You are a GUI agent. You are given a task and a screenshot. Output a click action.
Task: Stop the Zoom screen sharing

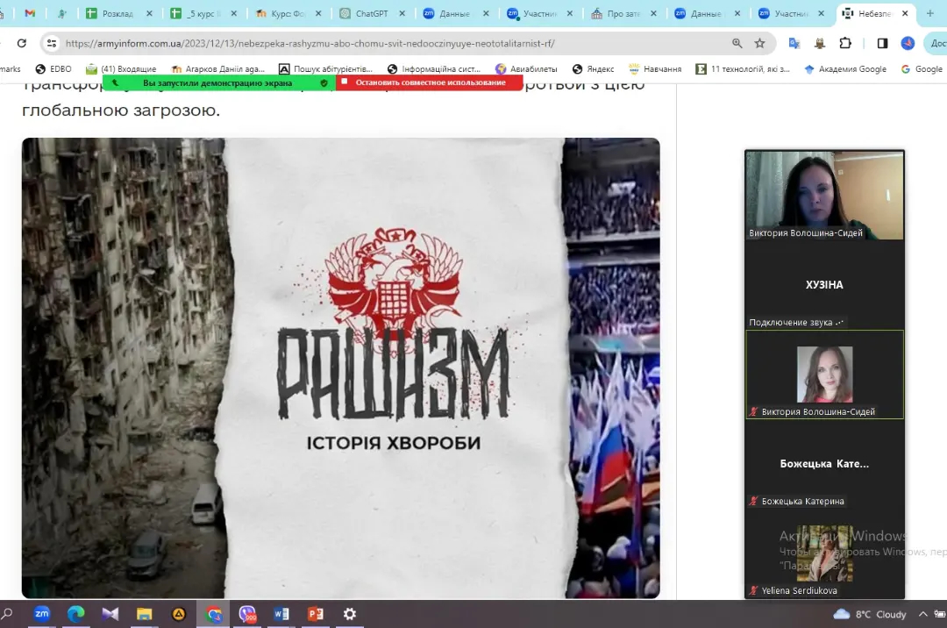pos(429,82)
